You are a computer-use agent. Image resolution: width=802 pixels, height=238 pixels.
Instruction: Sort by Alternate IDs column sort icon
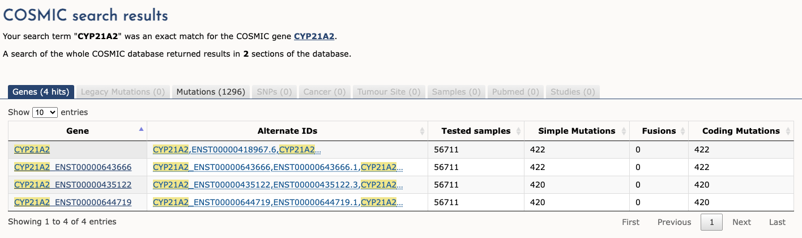point(422,131)
